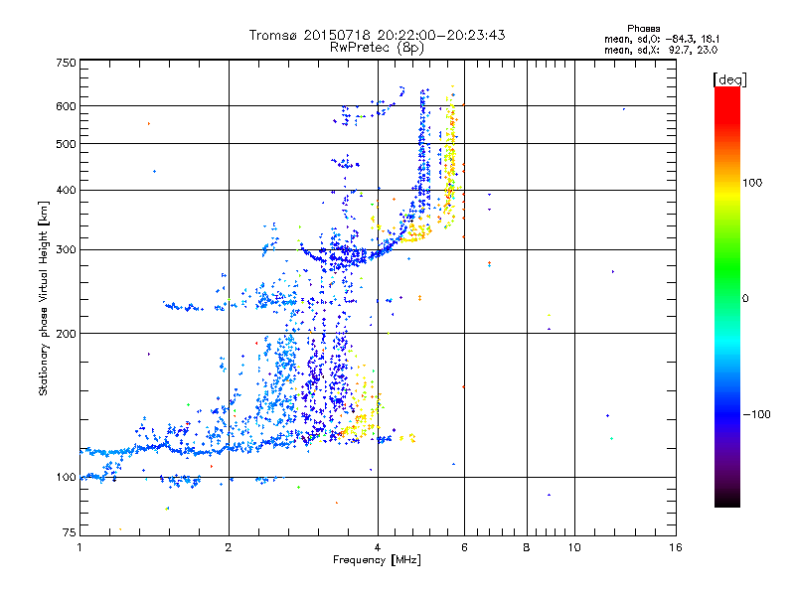
Task: Click the colorbar label '-100'
Action: point(756,414)
